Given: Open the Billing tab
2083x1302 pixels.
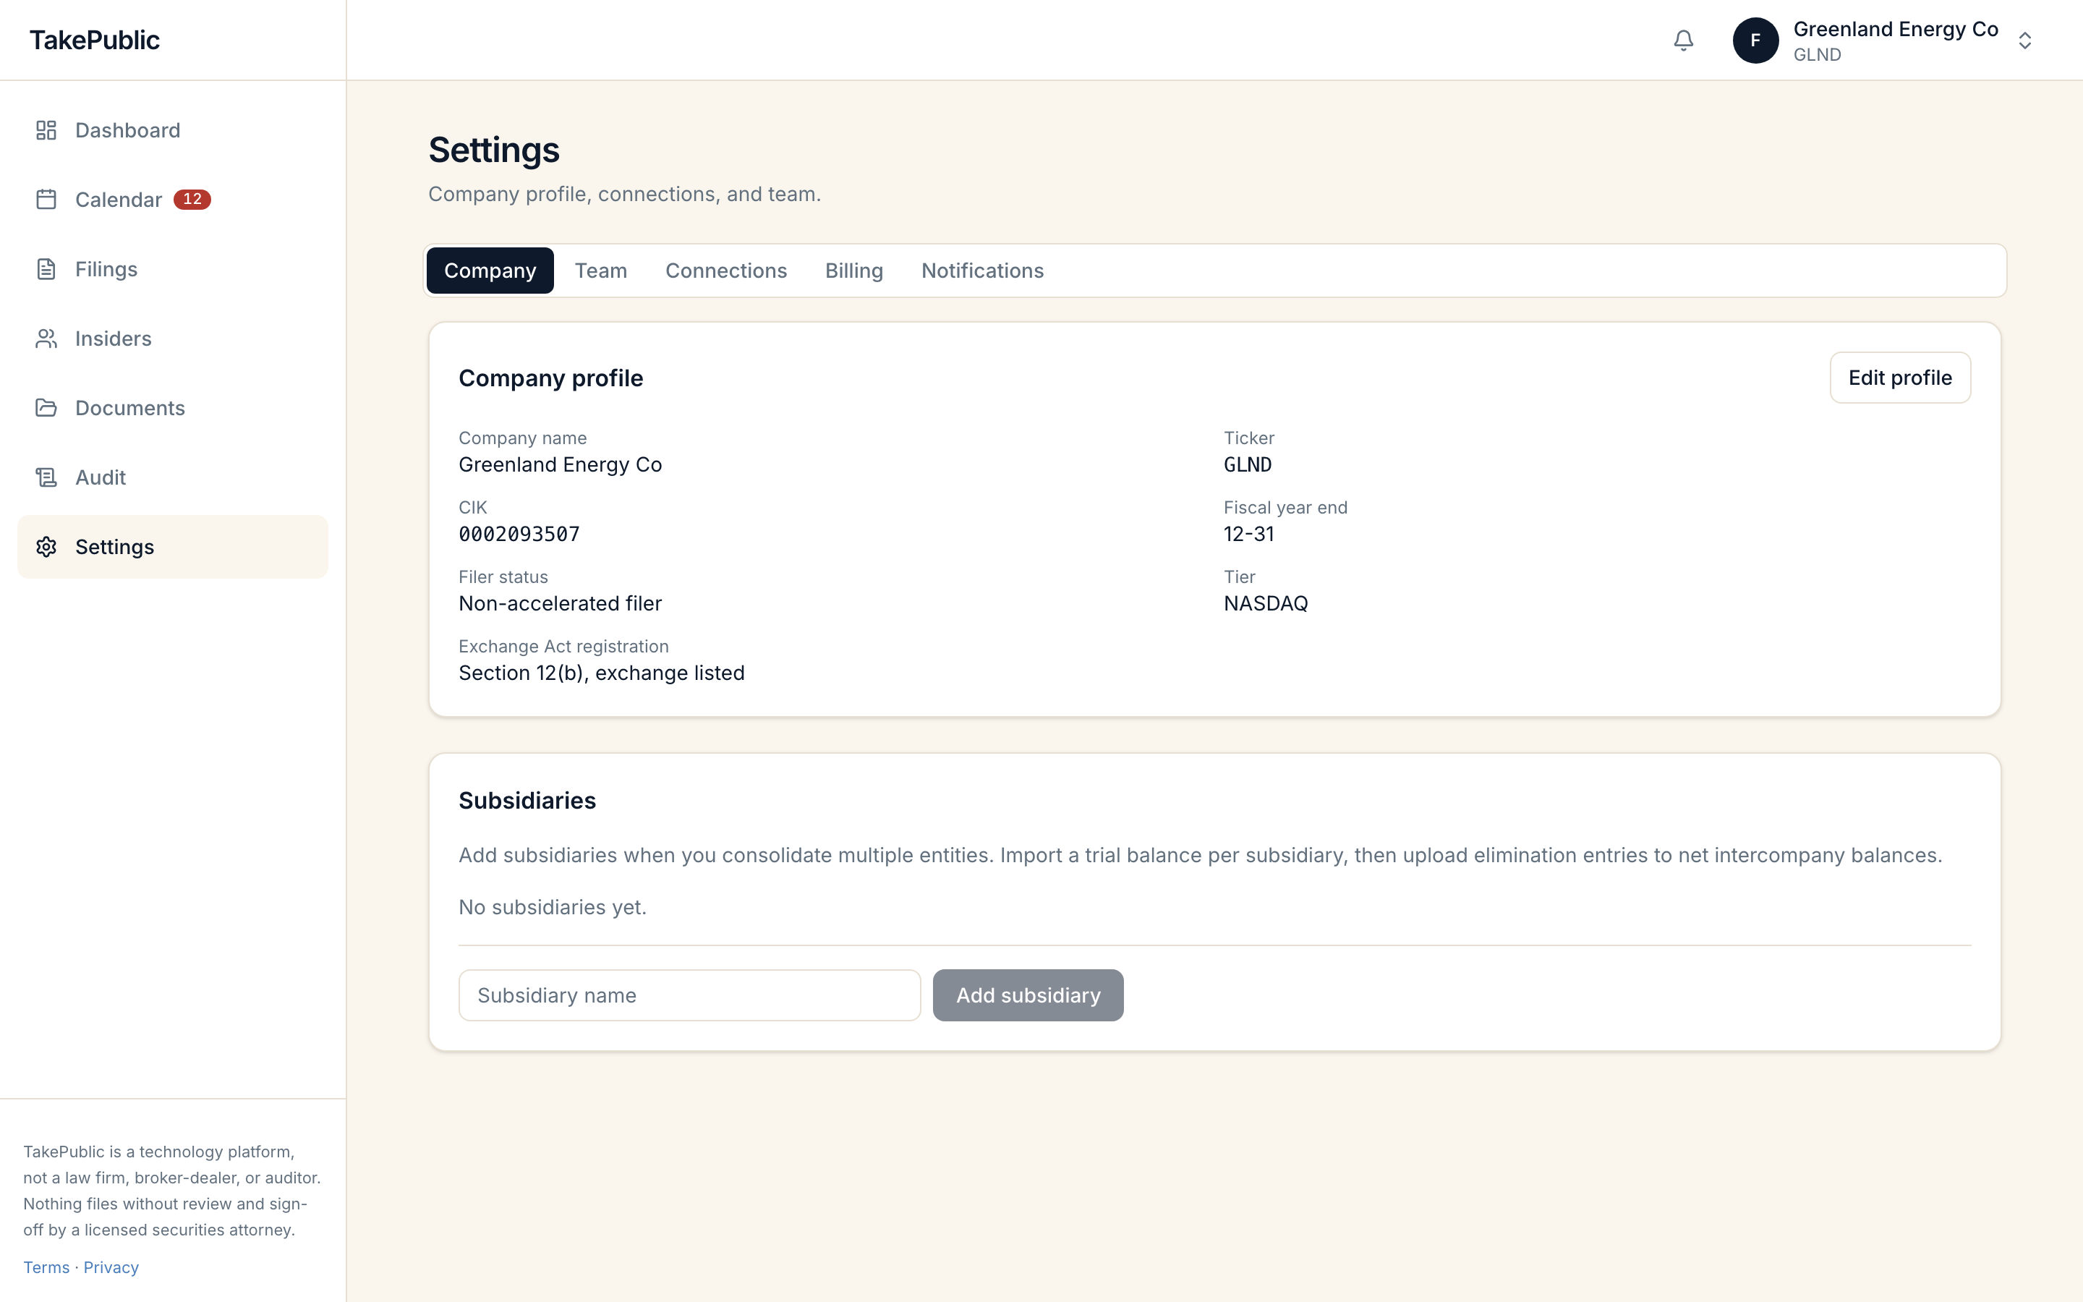Looking at the screenshot, I should tap(854, 271).
